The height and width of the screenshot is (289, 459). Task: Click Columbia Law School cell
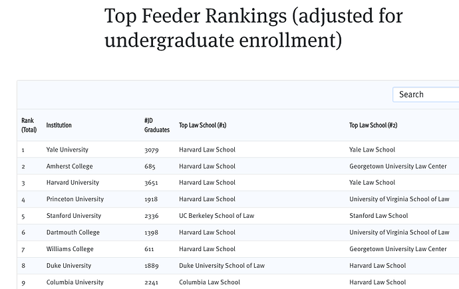[x=210, y=282]
